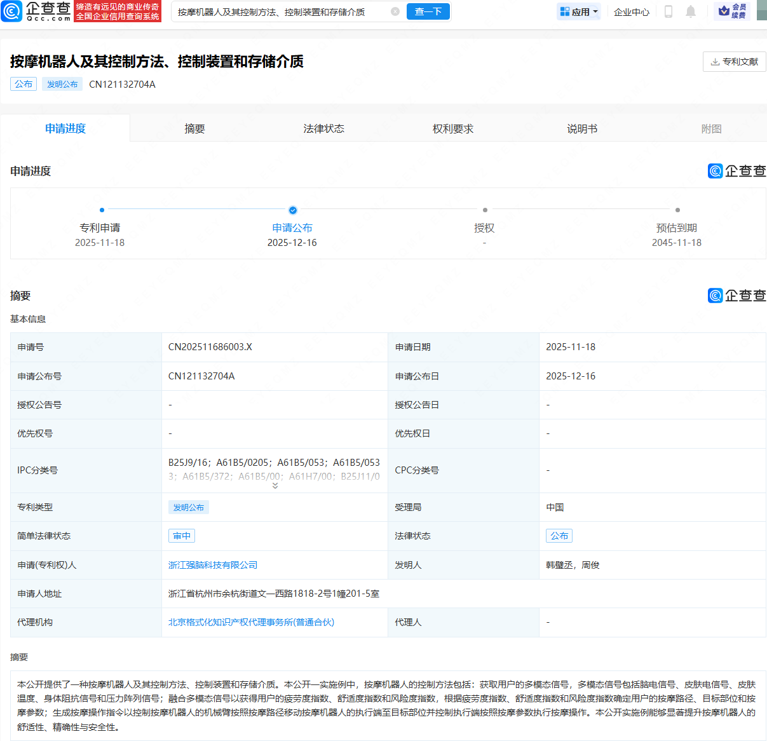Click the 专利申请 progress dot

coord(102,210)
